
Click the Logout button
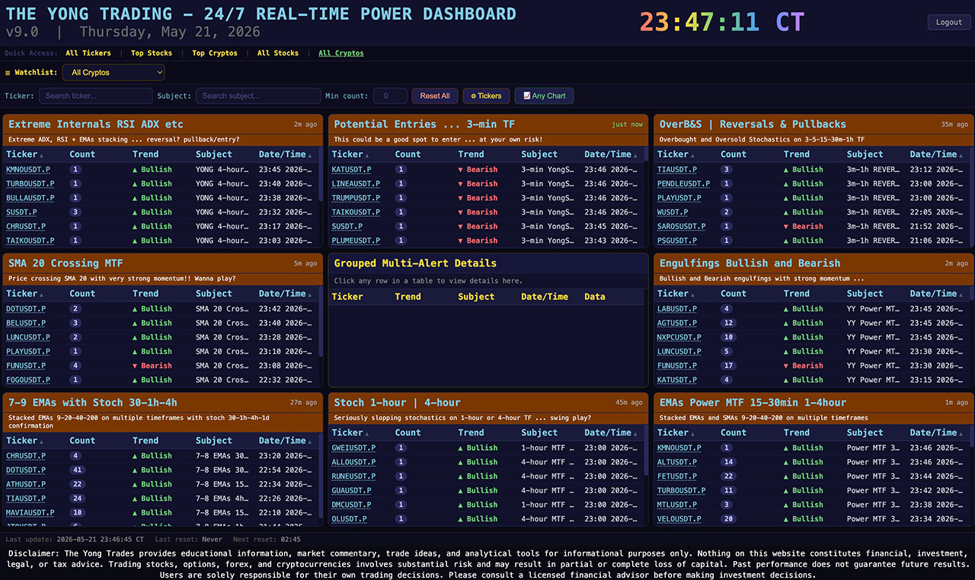pyautogui.click(x=949, y=22)
